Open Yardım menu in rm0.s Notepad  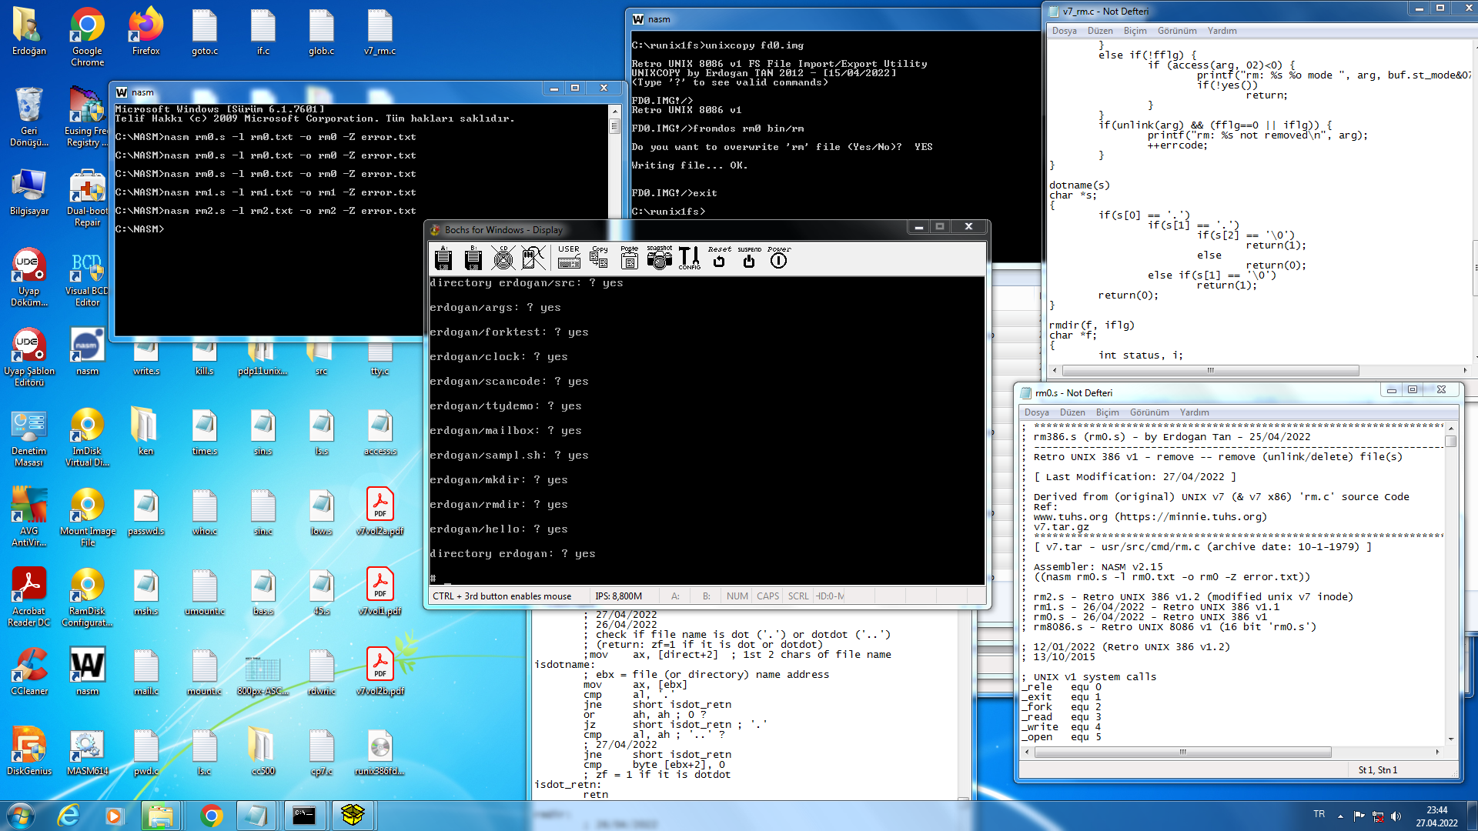click(x=1194, y=412)
